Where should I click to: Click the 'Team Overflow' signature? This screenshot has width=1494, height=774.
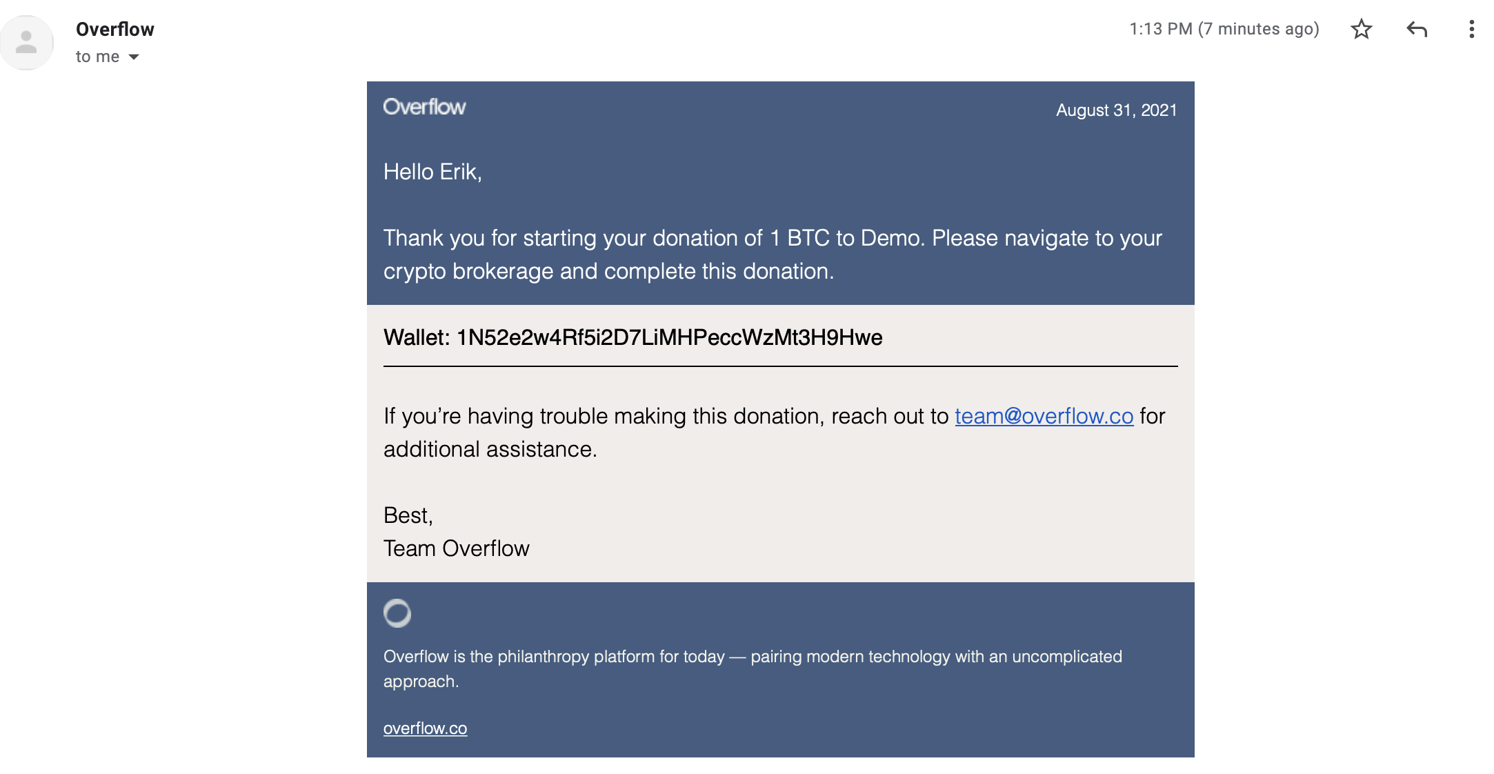pyautogui.click(x=456, y=548)
